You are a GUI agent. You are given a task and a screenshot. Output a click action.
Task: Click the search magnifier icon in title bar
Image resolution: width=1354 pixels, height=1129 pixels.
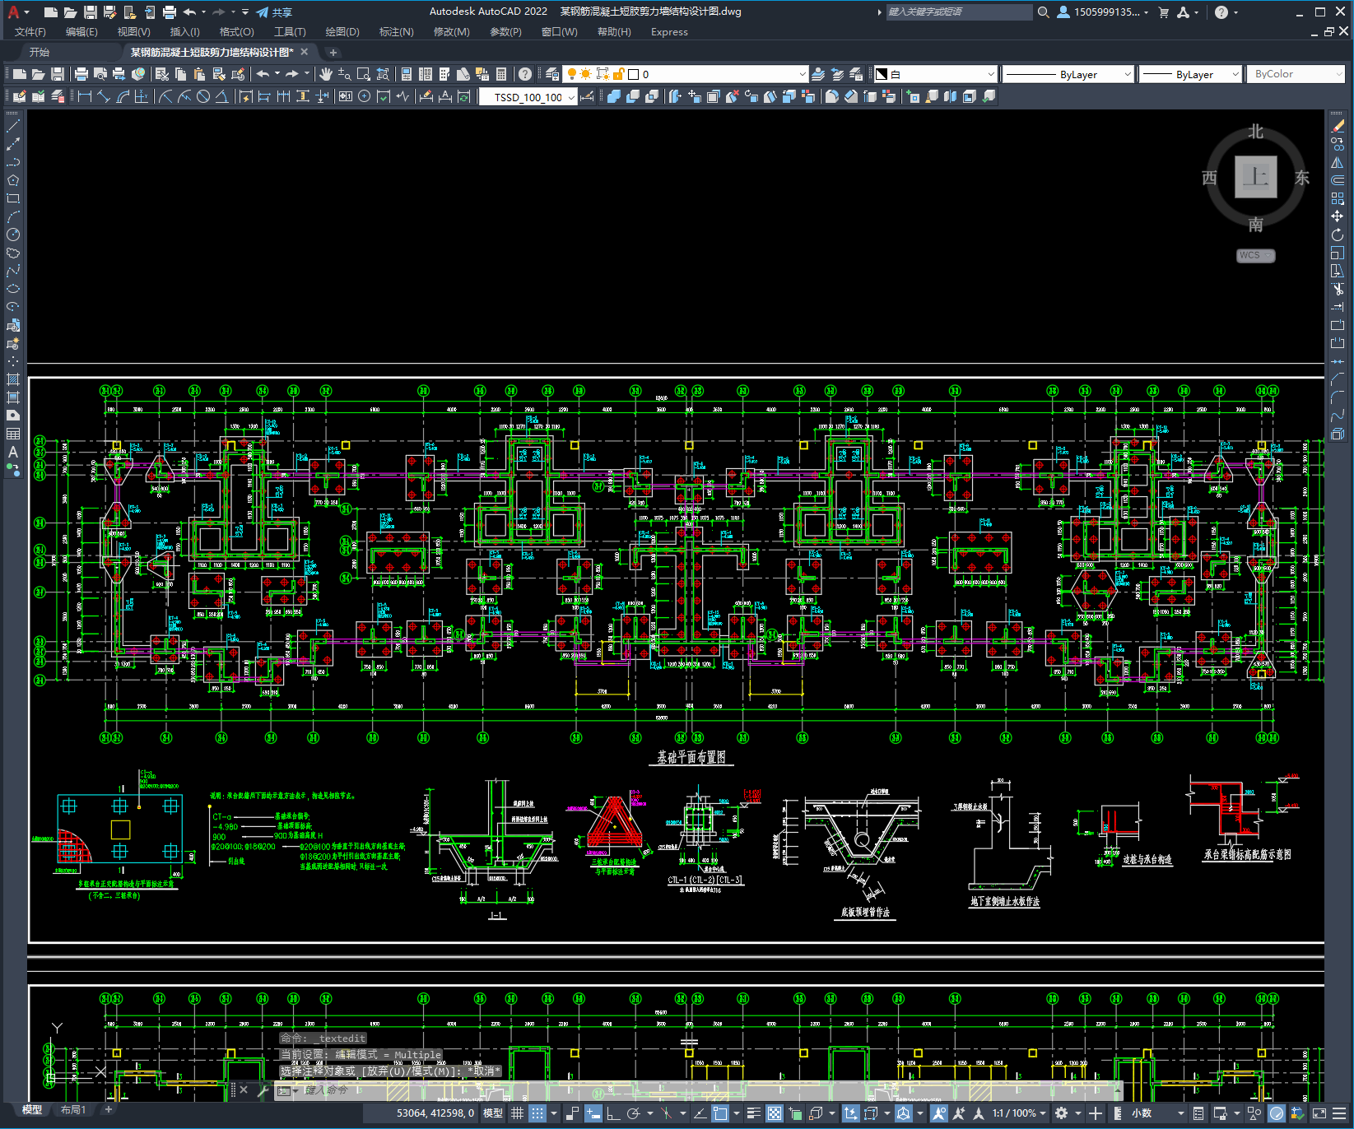coord(1043,12)
